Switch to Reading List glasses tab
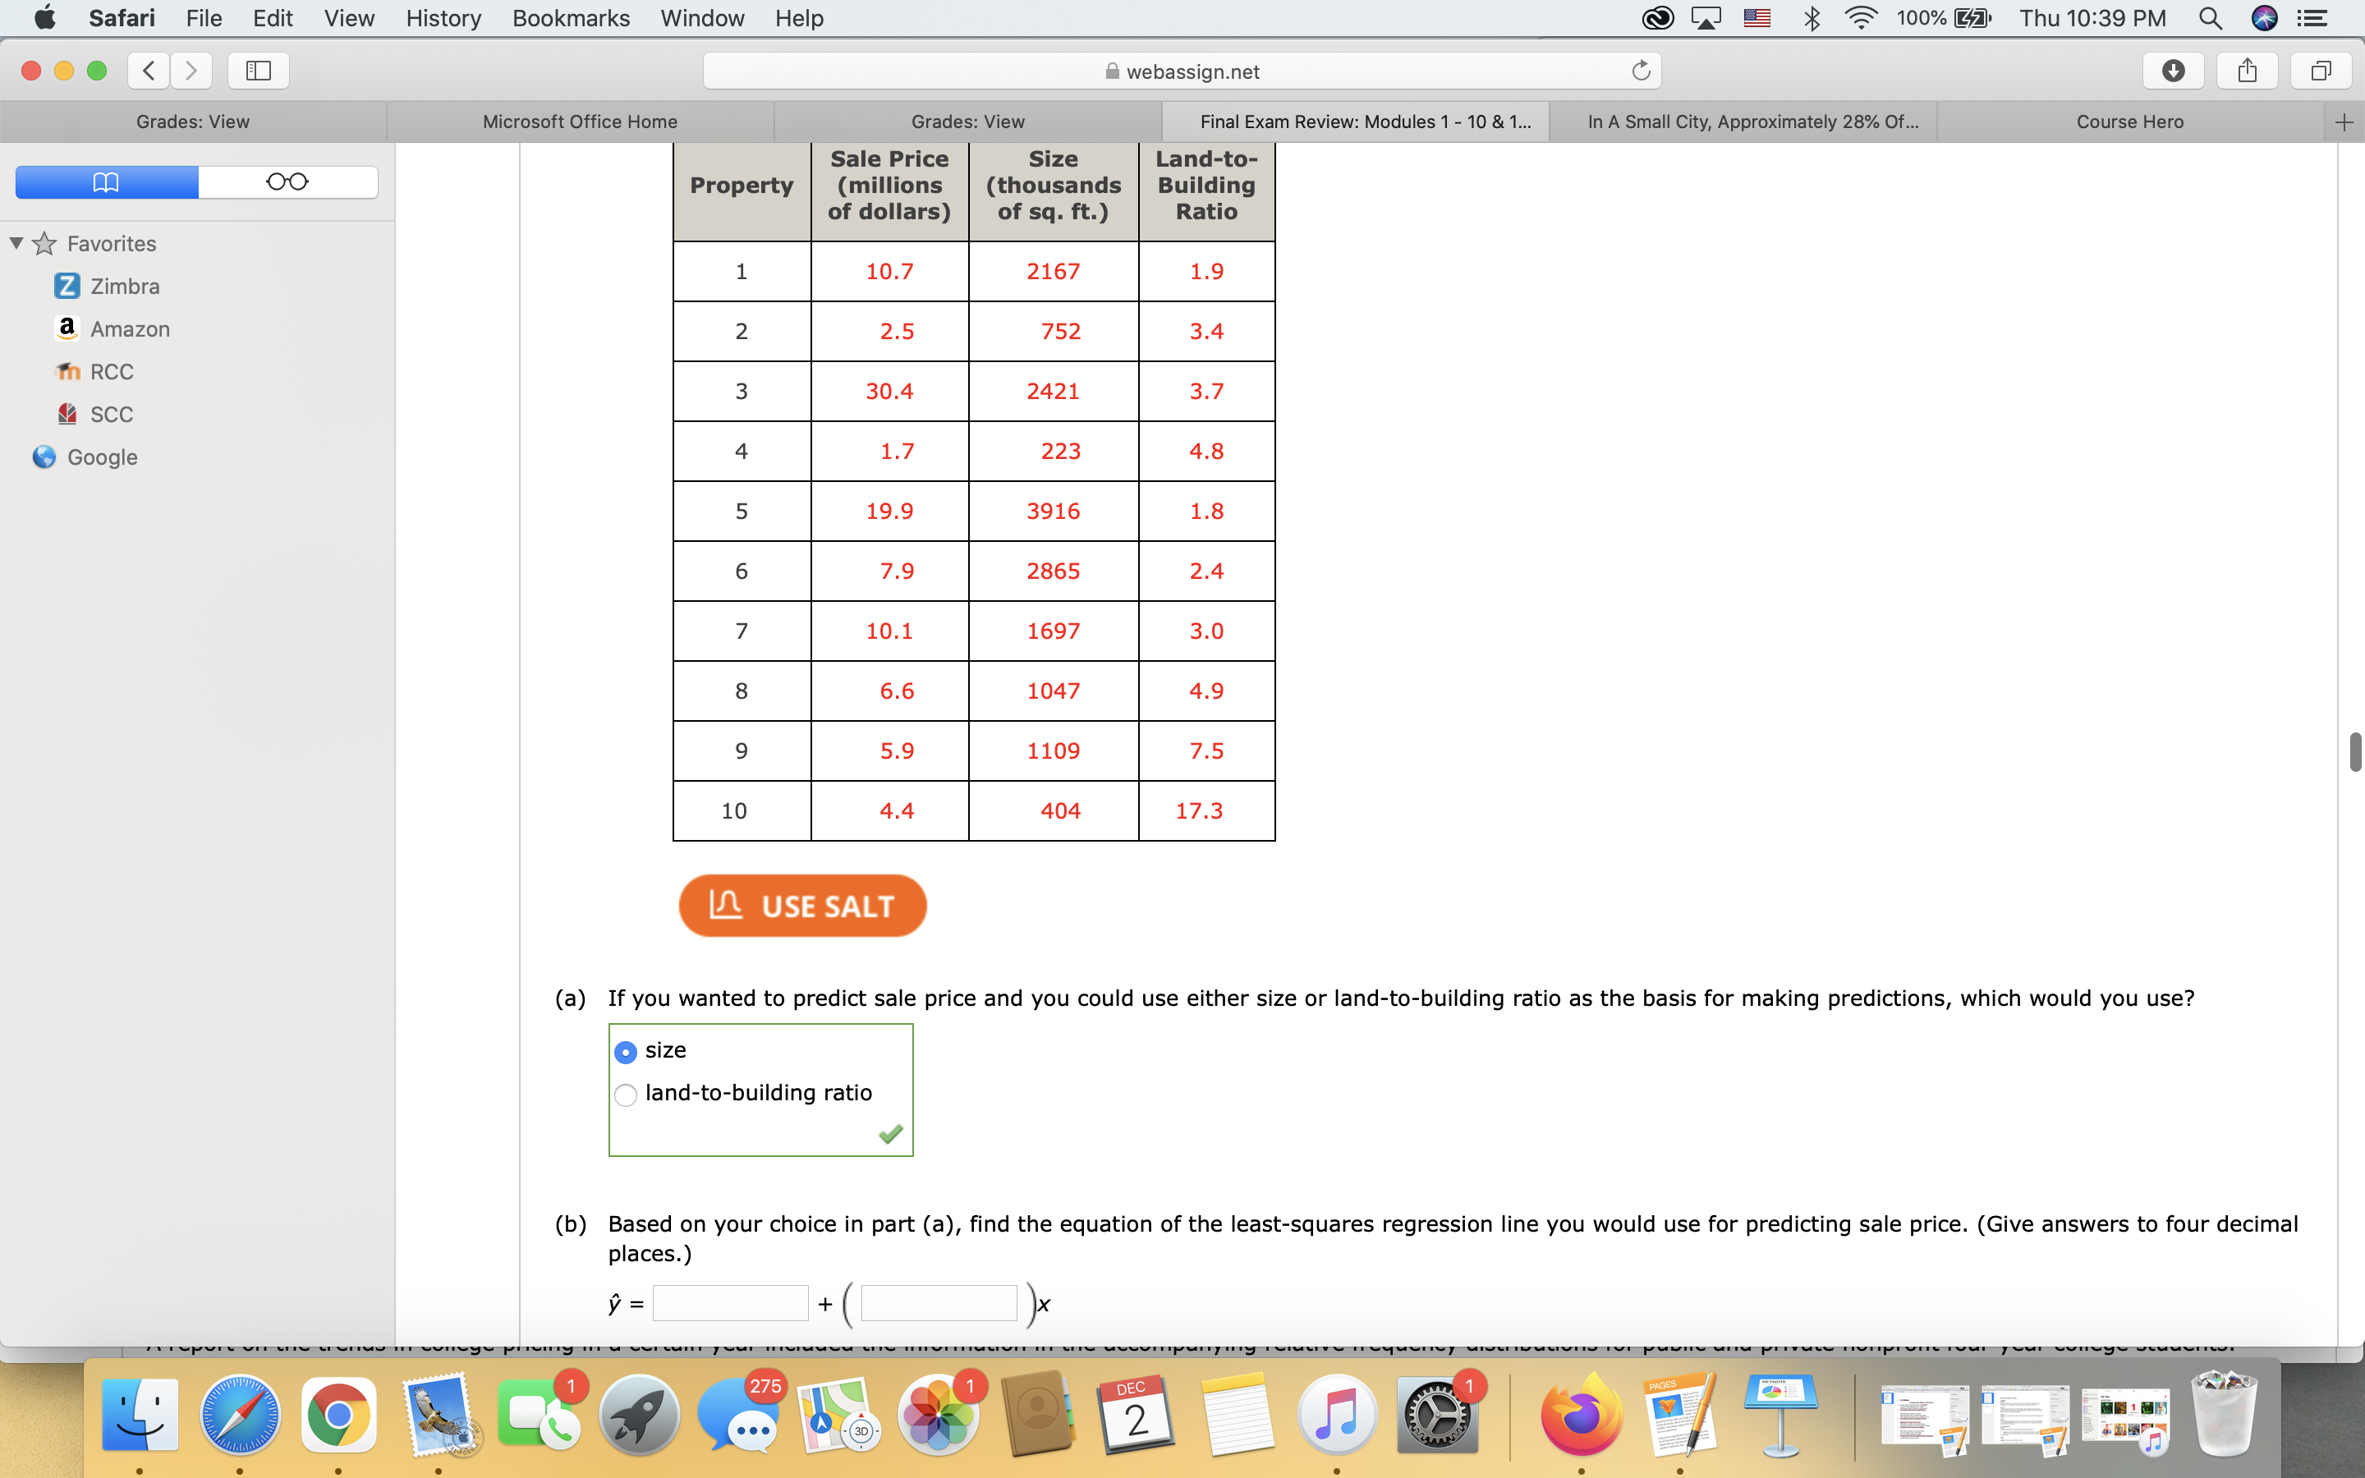Screen dimensions: 2365x1478 (x=287, y=181)
